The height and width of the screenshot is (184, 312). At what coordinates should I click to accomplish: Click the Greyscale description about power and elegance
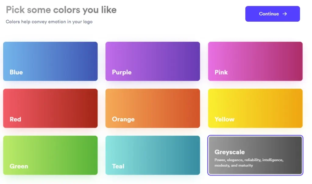pos(249,163)
